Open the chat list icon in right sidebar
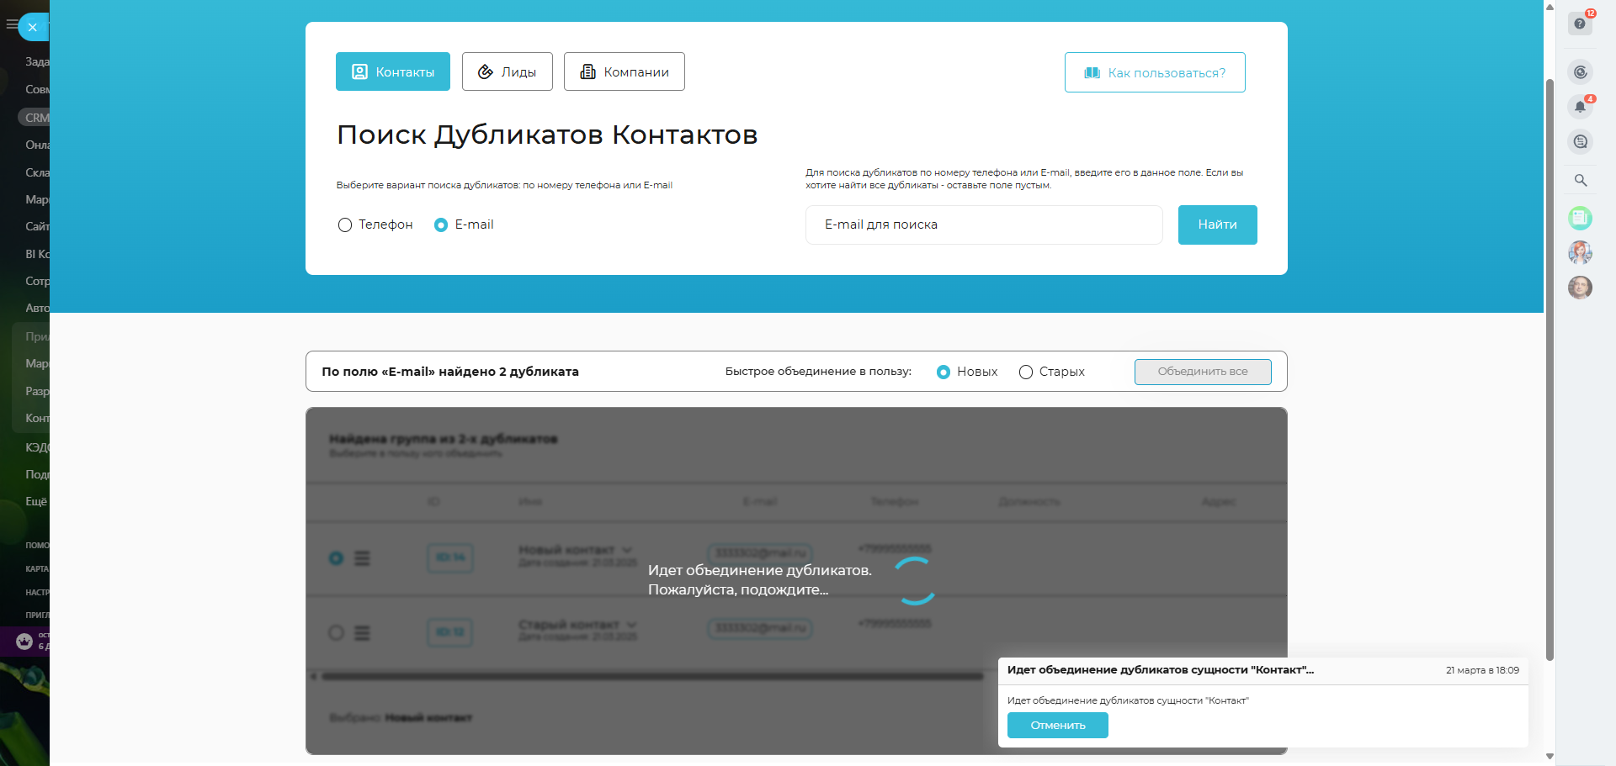Viewport: 1616px width, 766px height. coord(1581,142)
